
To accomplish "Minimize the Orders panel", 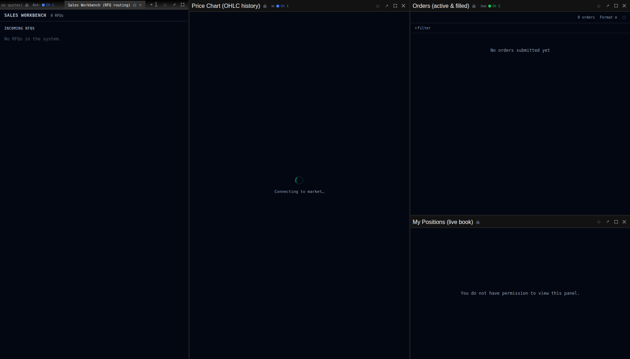I will [598, 6].
